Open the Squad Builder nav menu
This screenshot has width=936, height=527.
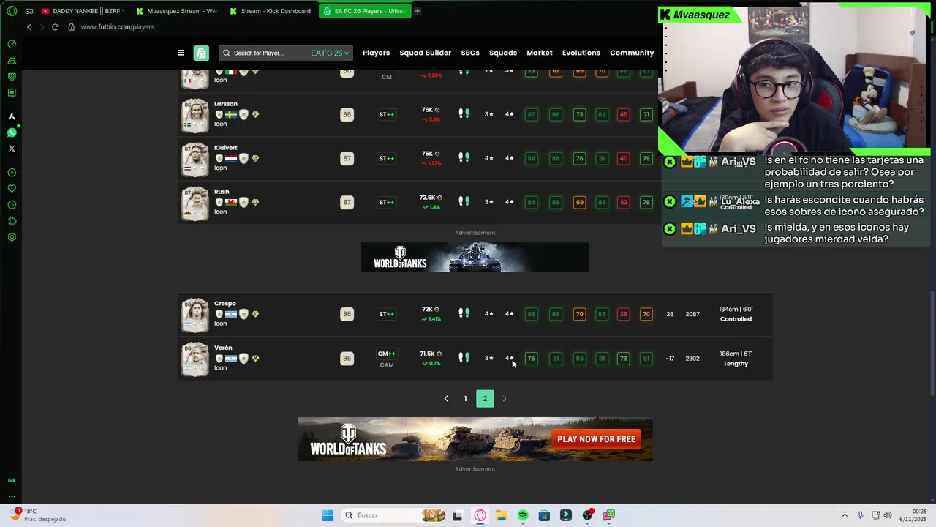pos(425,53)
